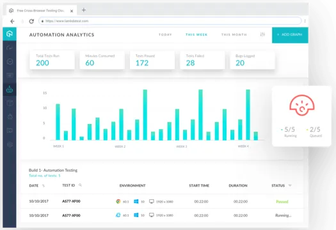Open the Tests Failed card
Image resolution: width=336 pixels, height=230 pixels.
click(x=202, y=60)
